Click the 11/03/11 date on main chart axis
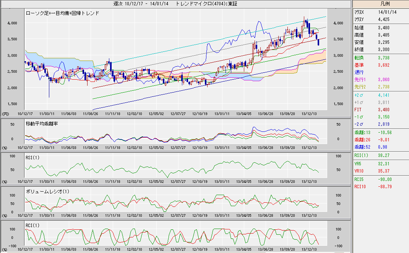The width and height of the screenshot is (409, 253). tap(47, 114)
